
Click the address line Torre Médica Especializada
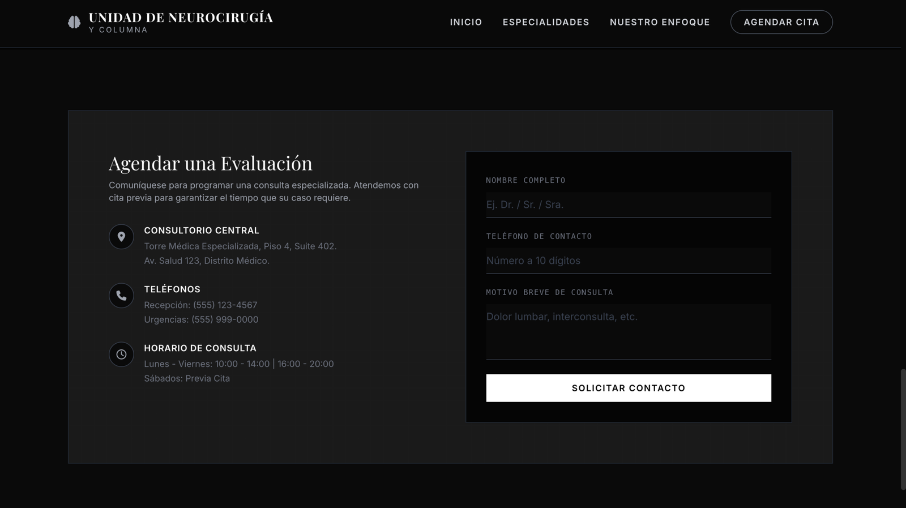tap(240, 246)
